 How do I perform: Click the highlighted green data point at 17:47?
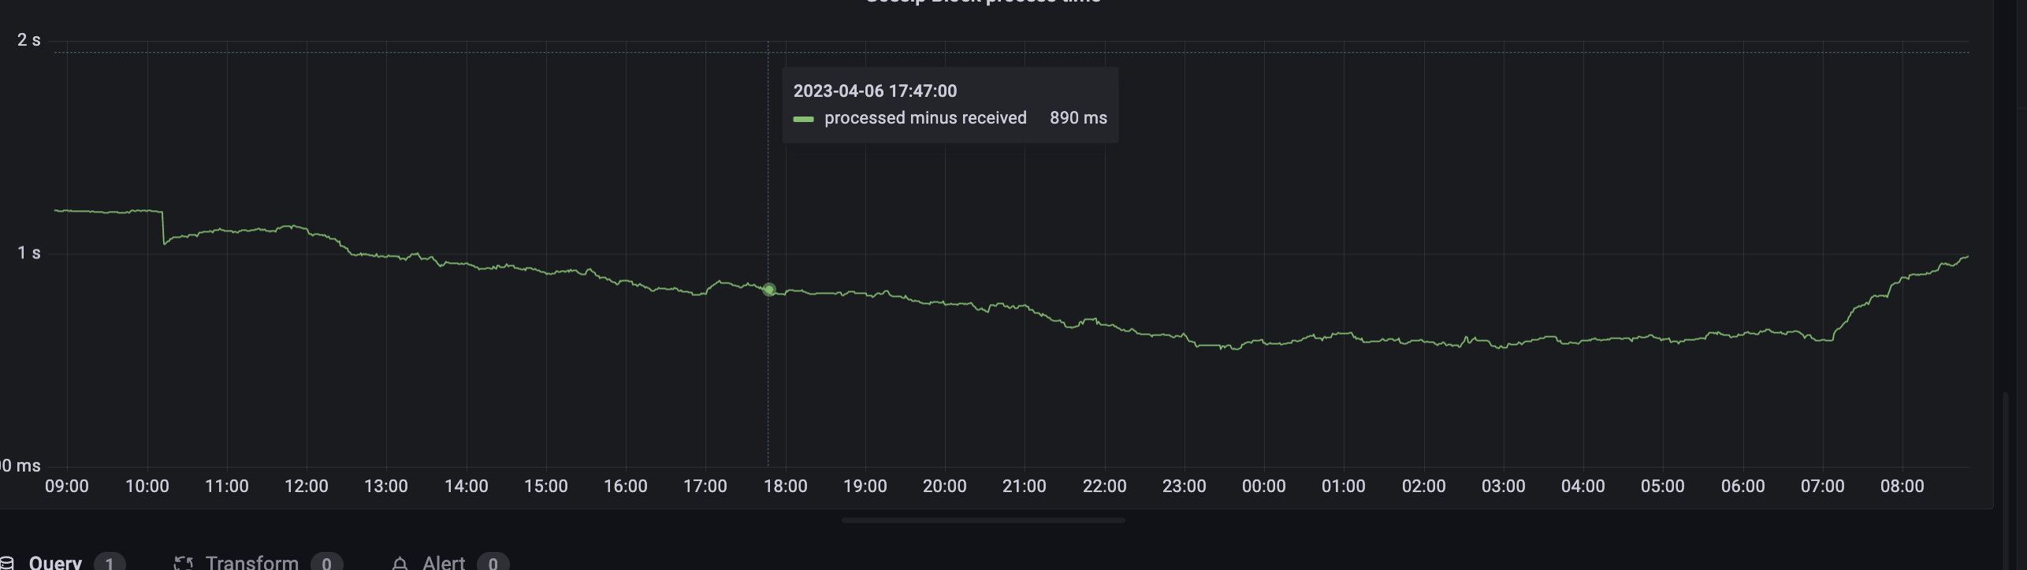tap(769, 290)
